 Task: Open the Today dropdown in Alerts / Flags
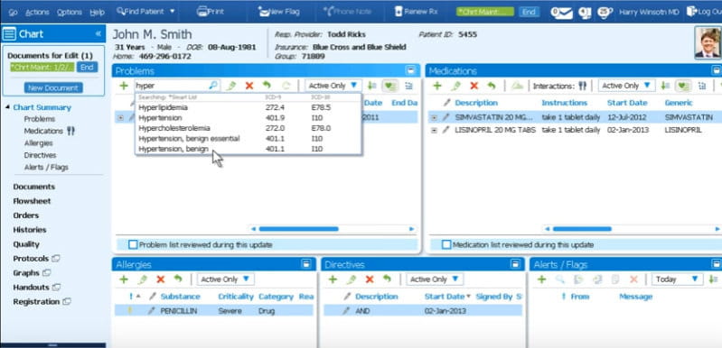point(677,279)
